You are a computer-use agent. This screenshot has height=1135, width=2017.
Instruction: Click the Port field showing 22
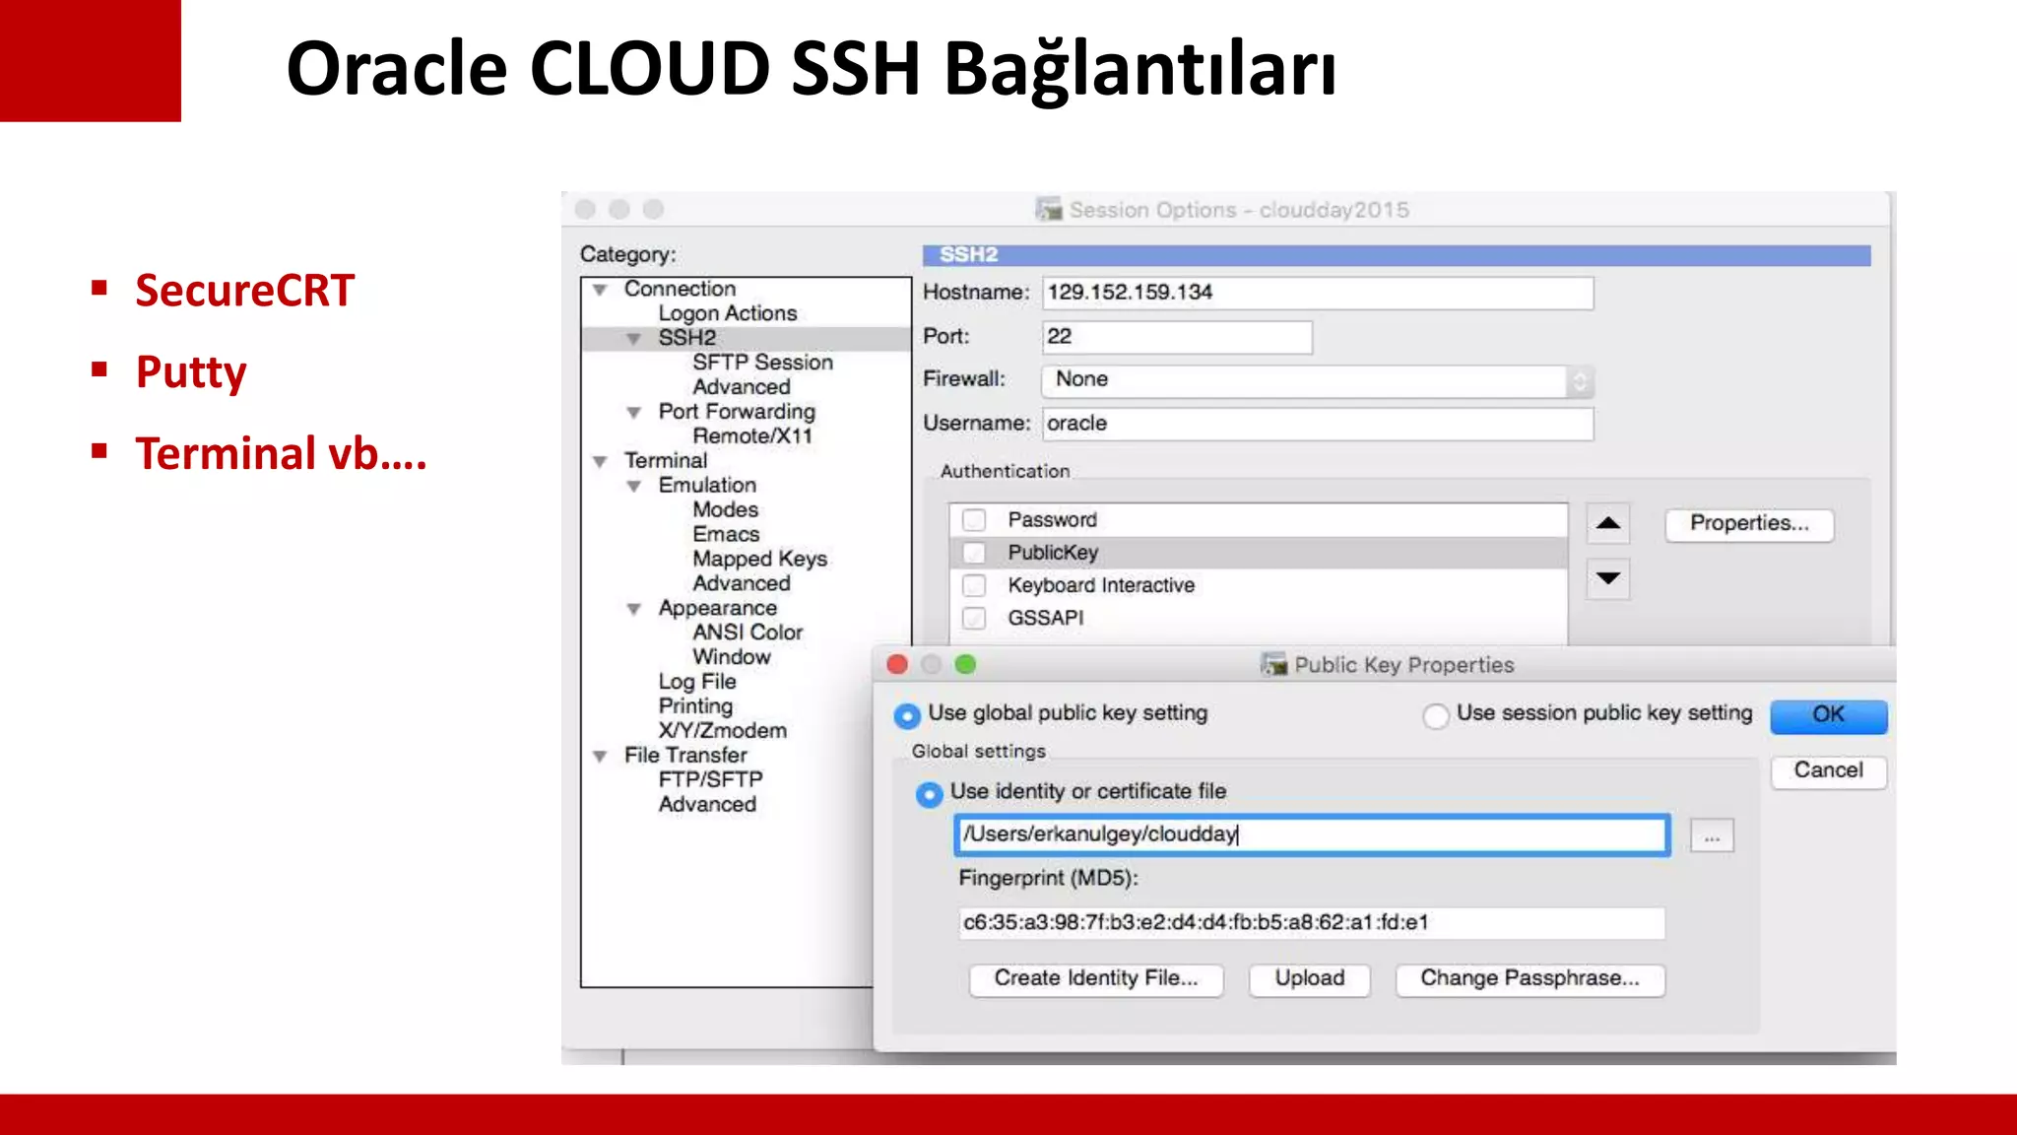1177,337
